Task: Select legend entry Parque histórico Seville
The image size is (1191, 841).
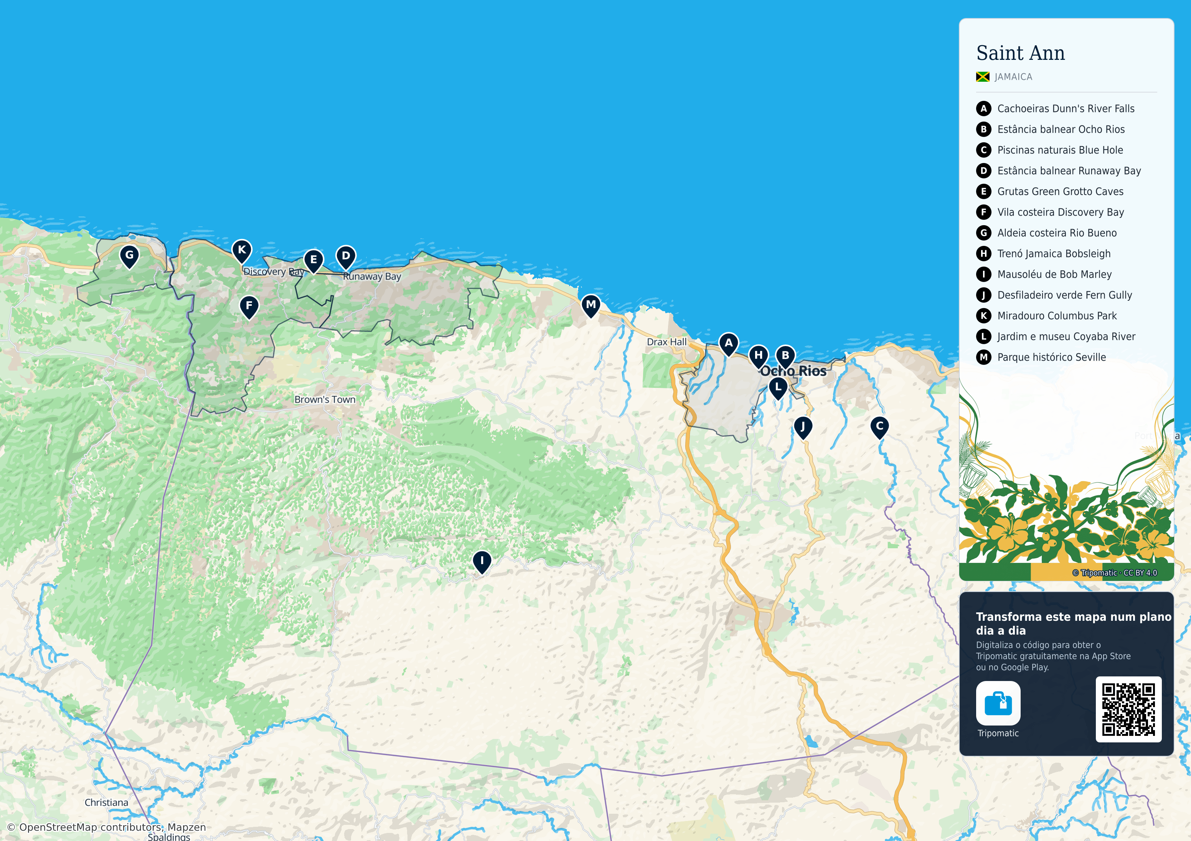Action: (x=1041, y=358)
